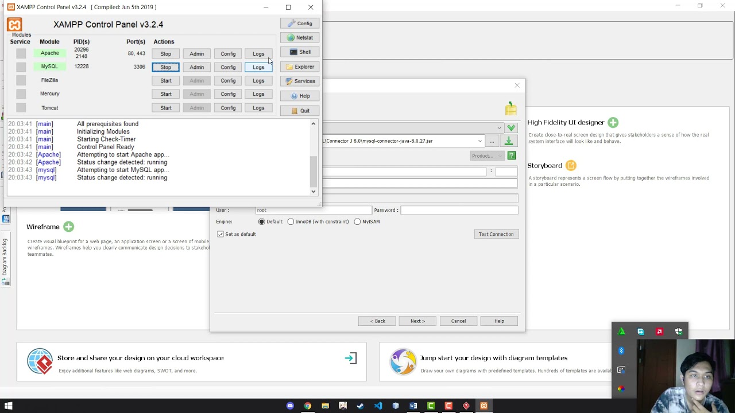This screenshot has height=413, width=735.
Task: Open Admin for the MySQL module
Action: (197, 67)
